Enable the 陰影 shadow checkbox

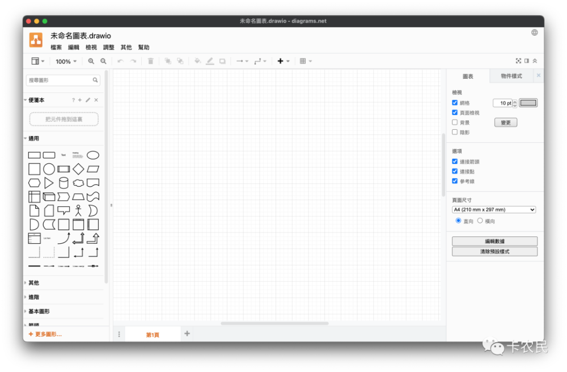tap(455, 132)
